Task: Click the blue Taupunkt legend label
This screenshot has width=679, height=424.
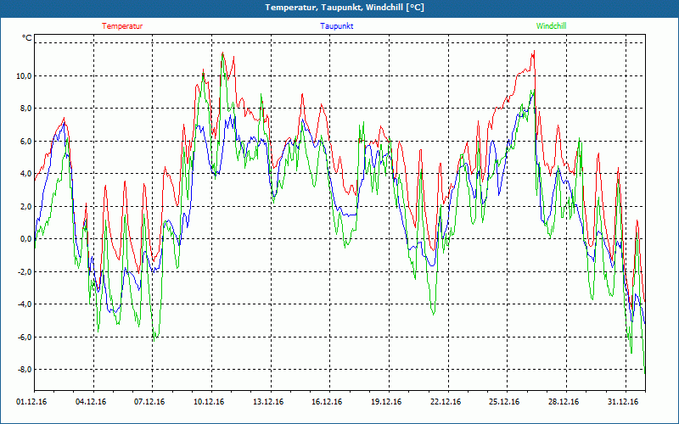Action: 336,26
